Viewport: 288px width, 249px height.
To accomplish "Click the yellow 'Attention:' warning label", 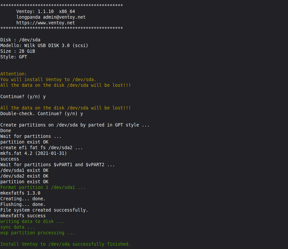I will [13, 74].
